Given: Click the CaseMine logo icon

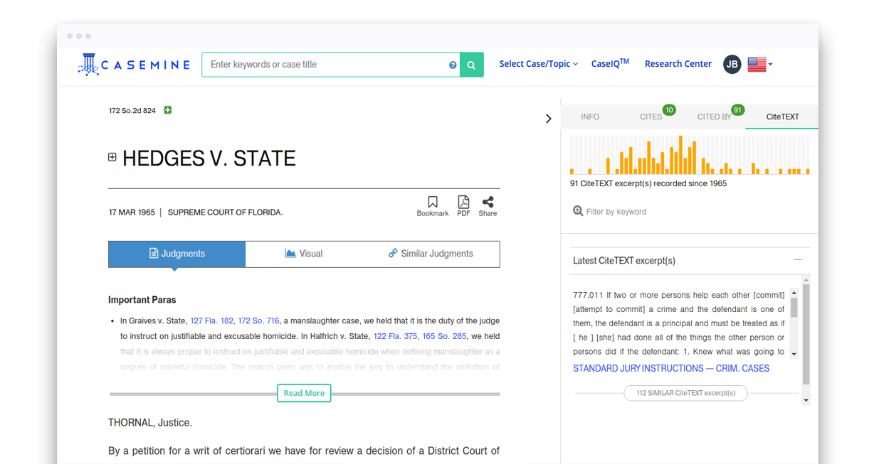Looking at the screenshot, I should [x=88, y=64].
